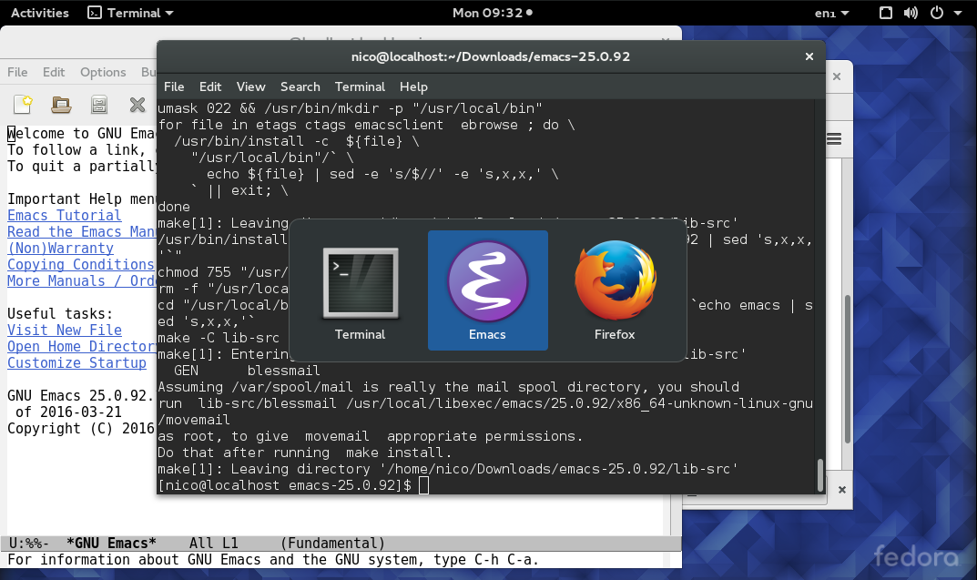Click the New File icon on Emacs toolbar
The image size is (977, 580).
click(20, 105)
